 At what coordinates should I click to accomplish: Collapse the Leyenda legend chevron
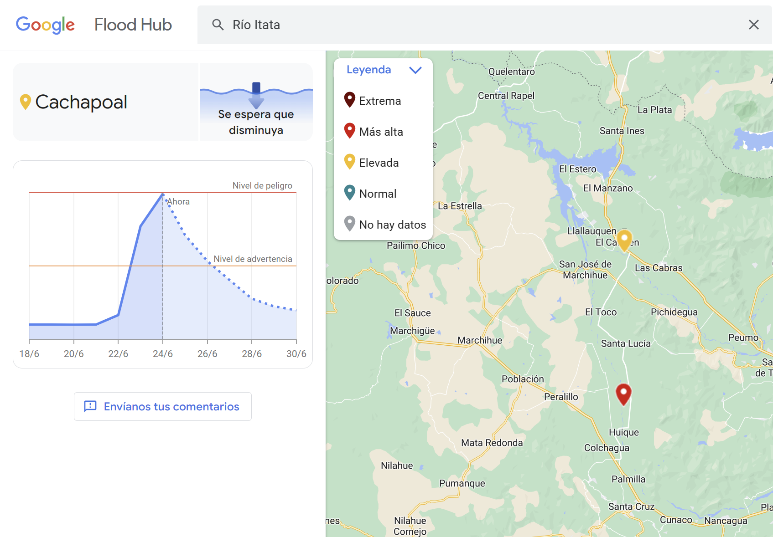click(x=415, y=70)
